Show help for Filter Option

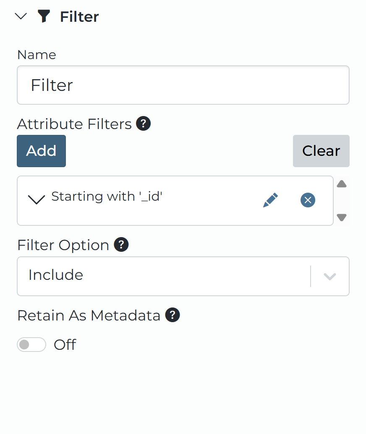(x=122, y=244)
